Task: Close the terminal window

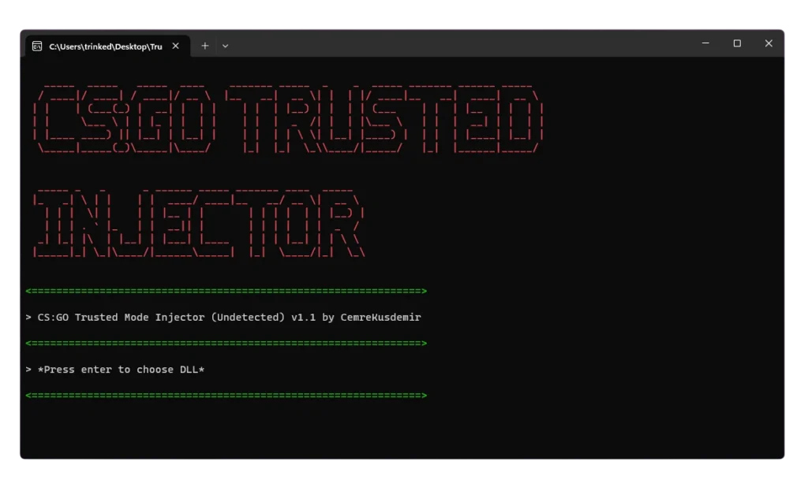Action: click(x=769, y=43)
